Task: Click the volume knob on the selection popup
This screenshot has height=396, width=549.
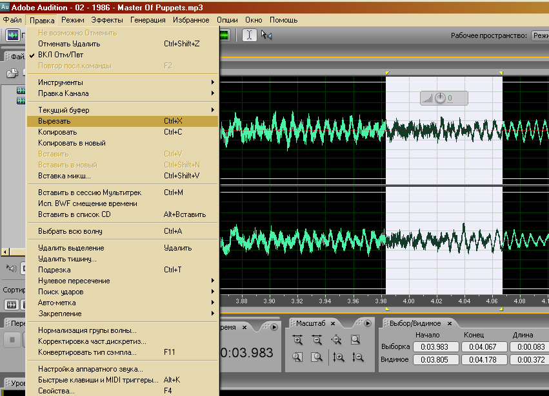Action: tap(440, 99)
